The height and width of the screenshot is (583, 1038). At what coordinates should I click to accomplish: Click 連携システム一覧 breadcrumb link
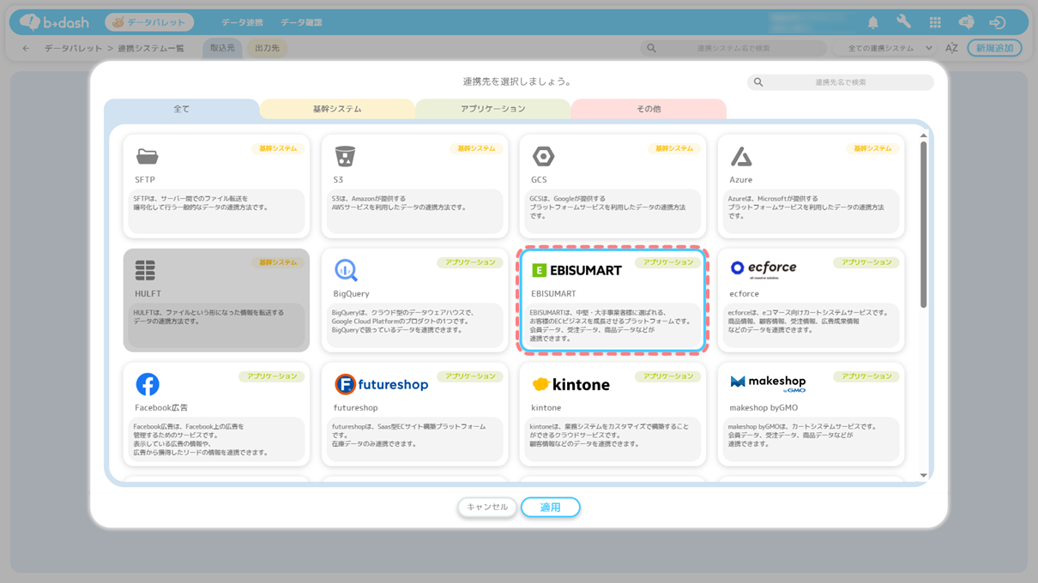click(x=151, y=48)
